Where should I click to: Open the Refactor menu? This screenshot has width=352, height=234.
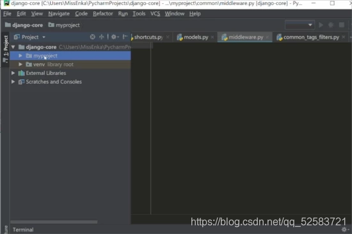[x=103, y=13]
